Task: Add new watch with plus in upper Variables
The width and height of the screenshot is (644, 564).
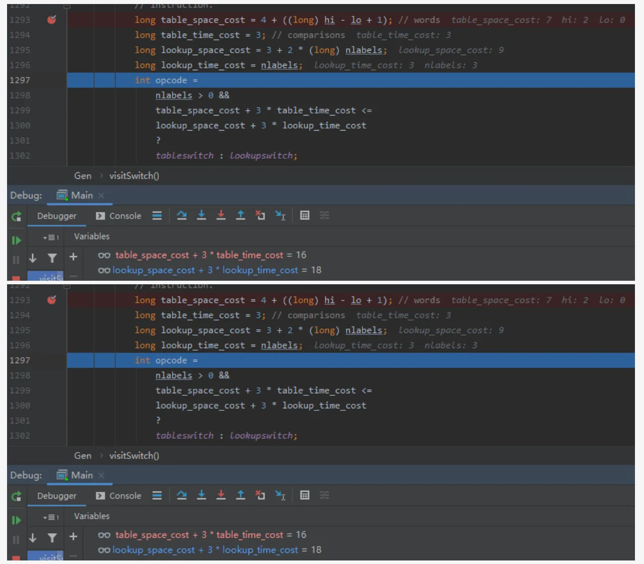Action: click(x=73, y=257)
